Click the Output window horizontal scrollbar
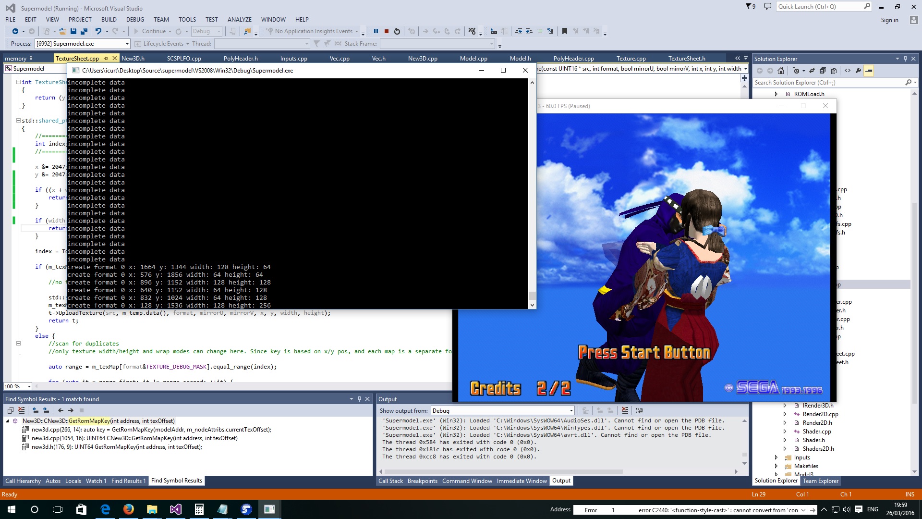 (x=504, y=472)
